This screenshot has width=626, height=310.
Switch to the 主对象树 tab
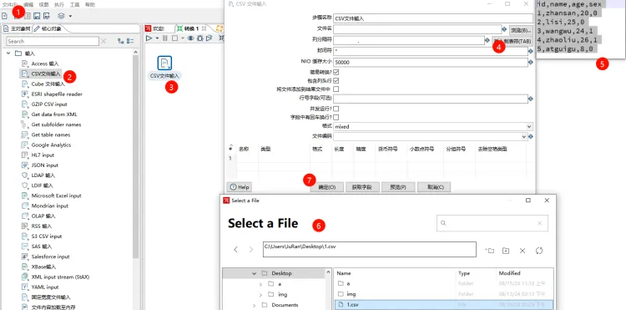pos(17,28)
